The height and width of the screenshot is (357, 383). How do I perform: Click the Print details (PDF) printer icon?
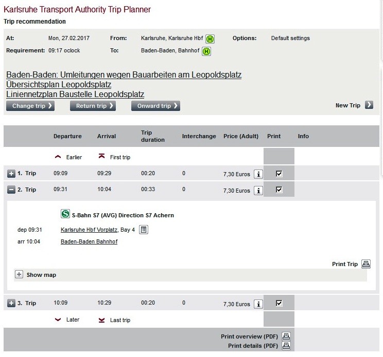[x=286, y=346]
